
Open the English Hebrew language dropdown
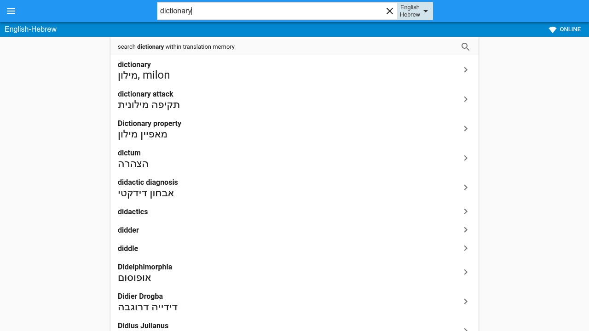415,11
